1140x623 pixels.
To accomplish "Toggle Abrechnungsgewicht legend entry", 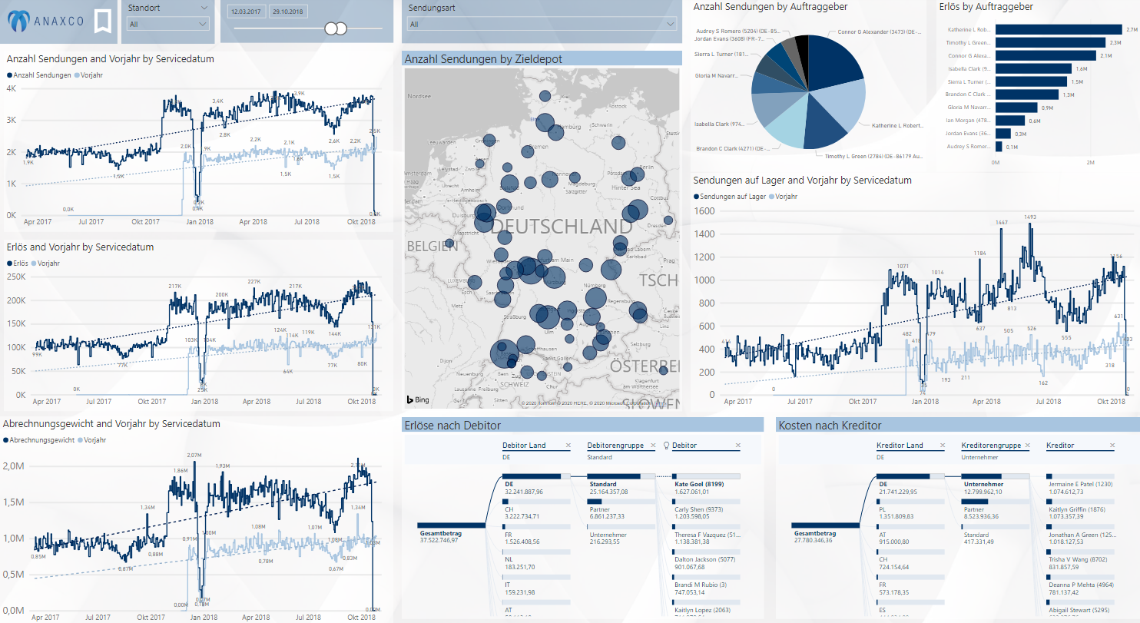I will coord(41,440).
